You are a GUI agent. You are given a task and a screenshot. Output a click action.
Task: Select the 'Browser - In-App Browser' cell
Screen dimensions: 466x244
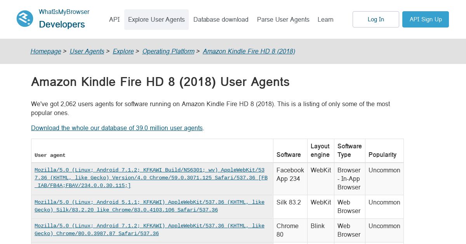349,179
